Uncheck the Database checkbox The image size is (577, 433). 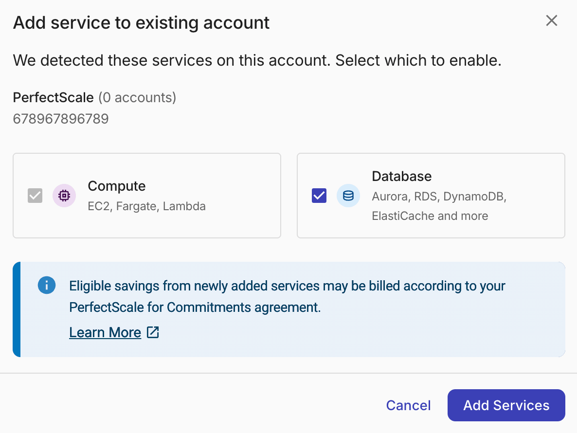pyautogui.click(x=319, y=196)
